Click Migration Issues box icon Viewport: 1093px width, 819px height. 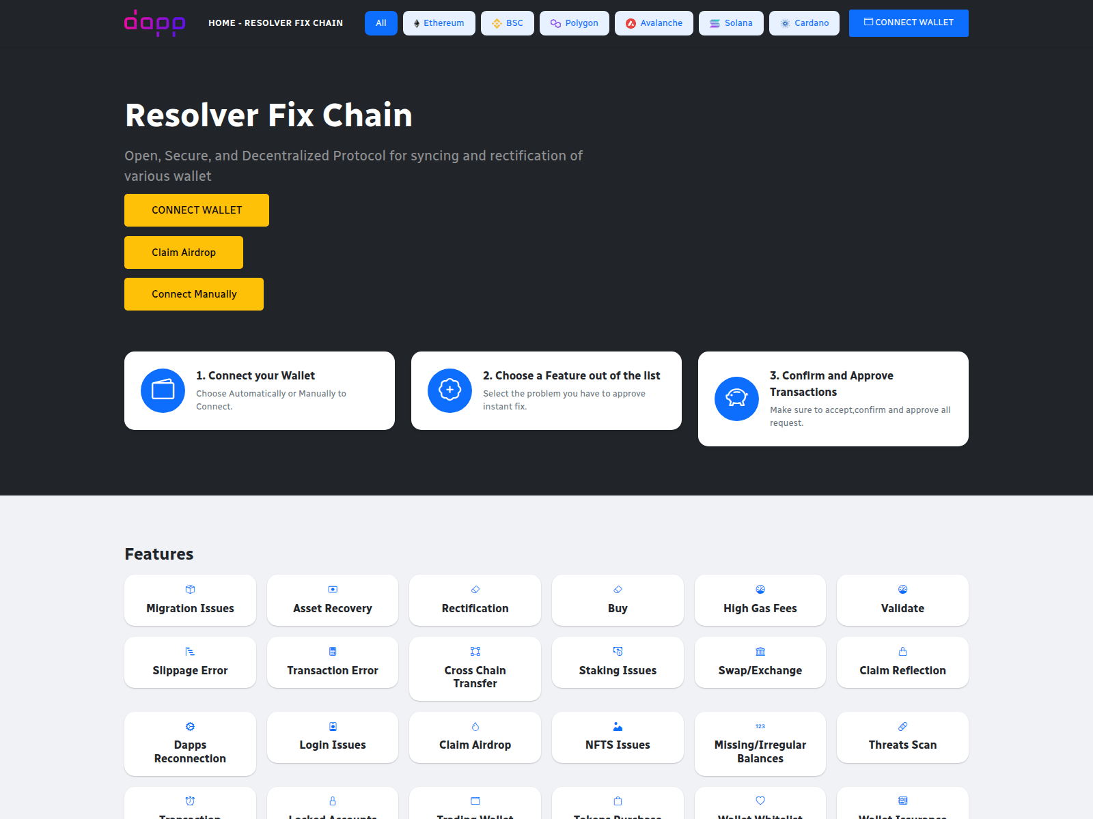click(x=190, y=590)
